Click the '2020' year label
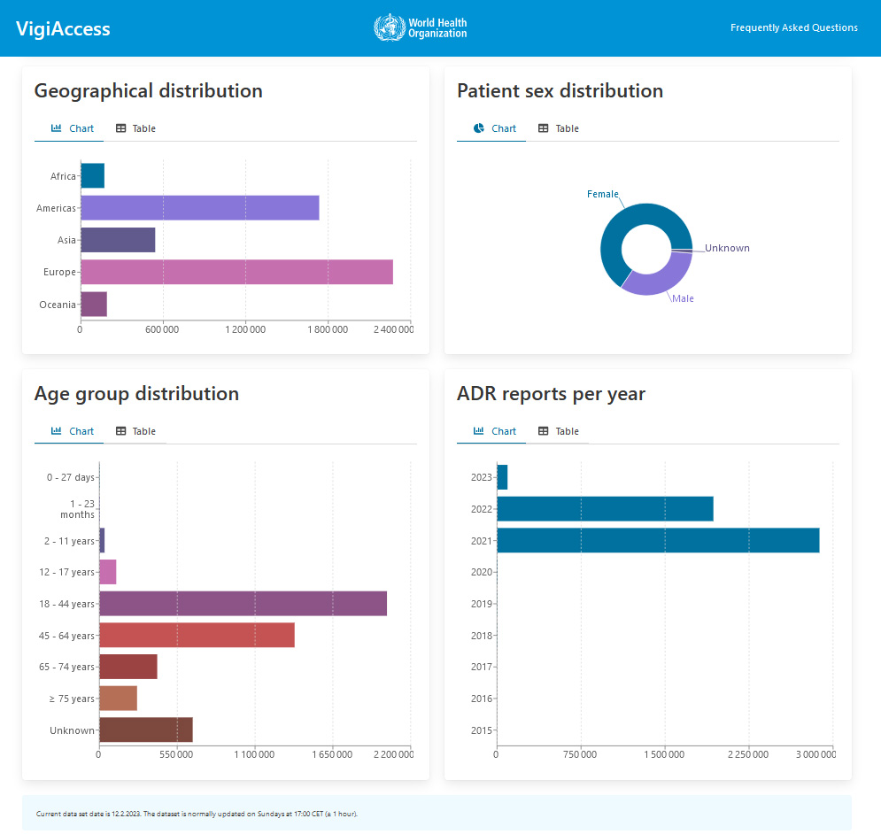This screenshot has width=881, height=834. coord(482,572)
